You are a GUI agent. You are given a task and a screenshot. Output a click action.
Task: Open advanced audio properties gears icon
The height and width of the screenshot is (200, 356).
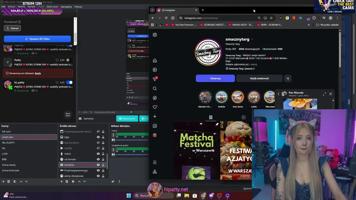coord(113,181)
